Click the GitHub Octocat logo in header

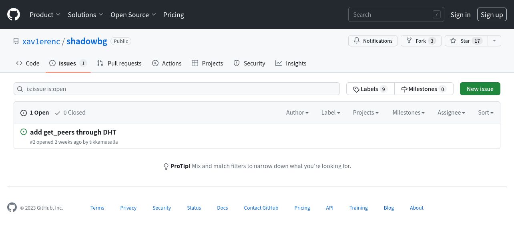(14, 14)
